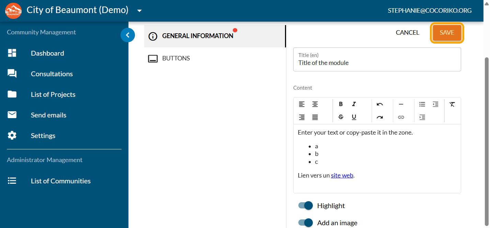Open the City of Beaumont community dropdown
490x228 pixels.
click(139, 11)
